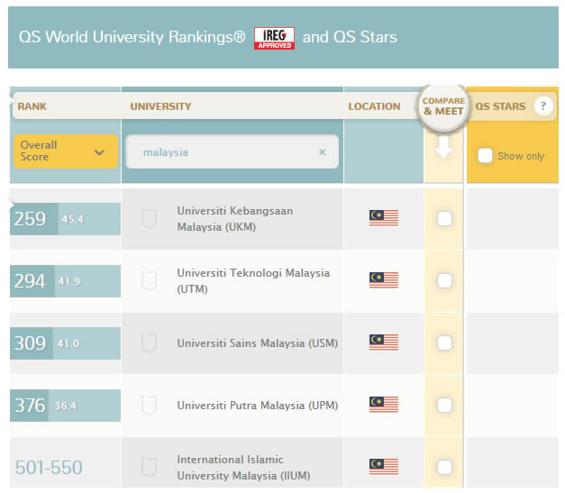This screenshot has width=565, height=493.
Task: Click the QS STARS column header
Action: click(500, 106)
